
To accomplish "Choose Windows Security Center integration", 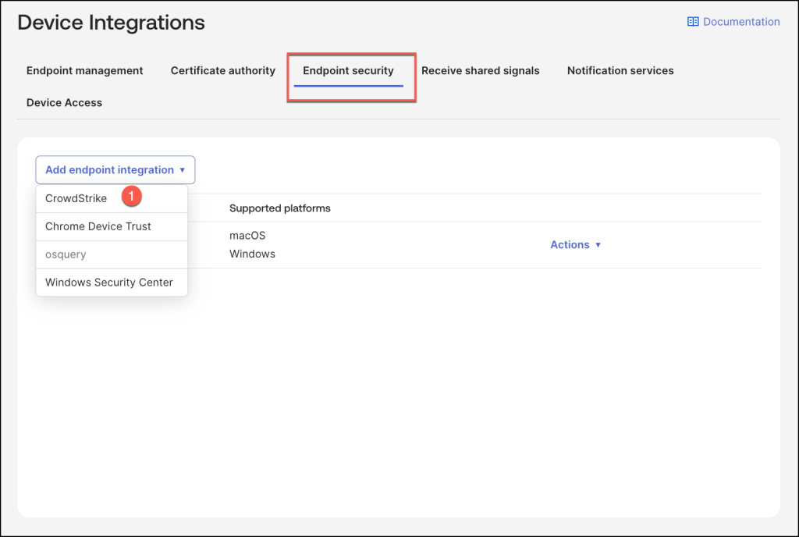I will click(109, 283).
